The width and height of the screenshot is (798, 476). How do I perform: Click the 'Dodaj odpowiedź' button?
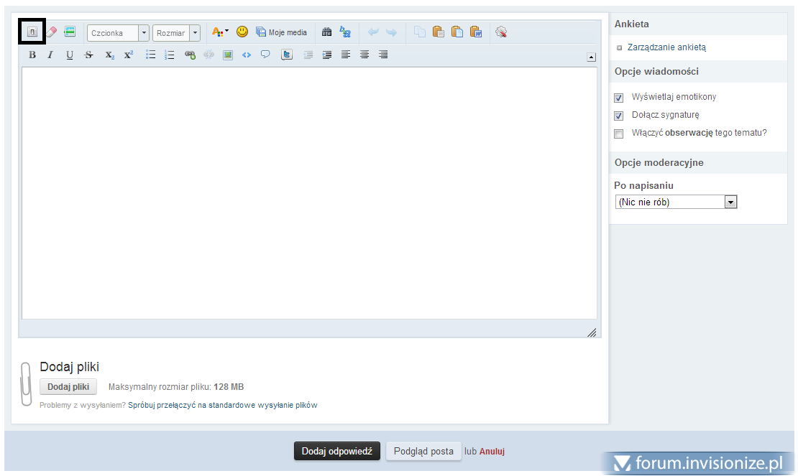(x=336, y=451)
